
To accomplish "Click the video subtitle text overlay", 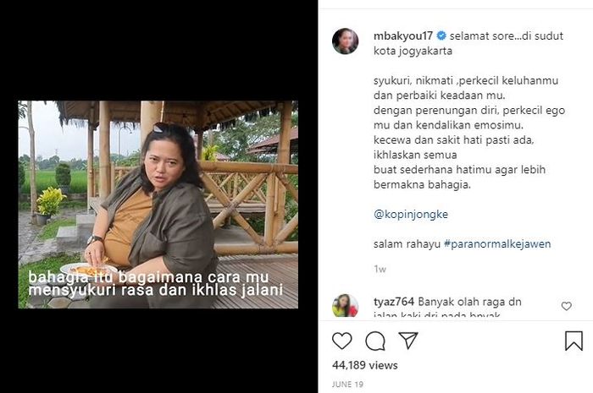I will click(x=156, y=284).
